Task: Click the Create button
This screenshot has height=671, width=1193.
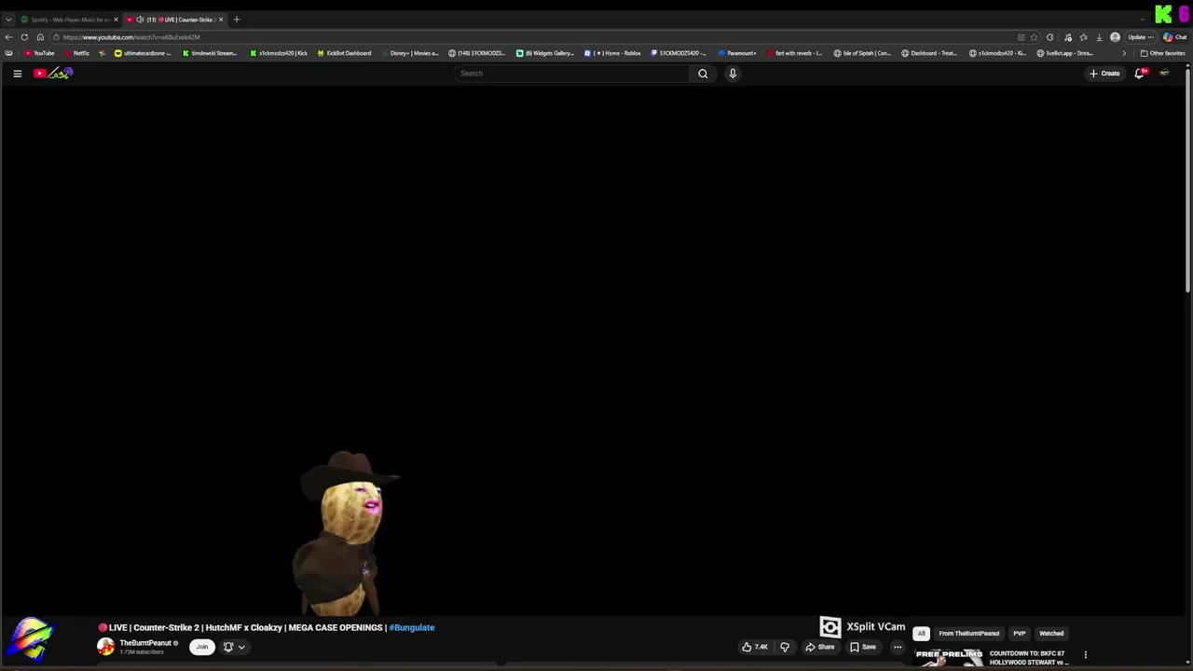Action: click(1104, 74)
